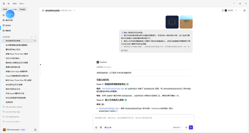The image size is (249, 133).
Task: Click the Pro+ badge next to username
Action: (x=23, y=130)
